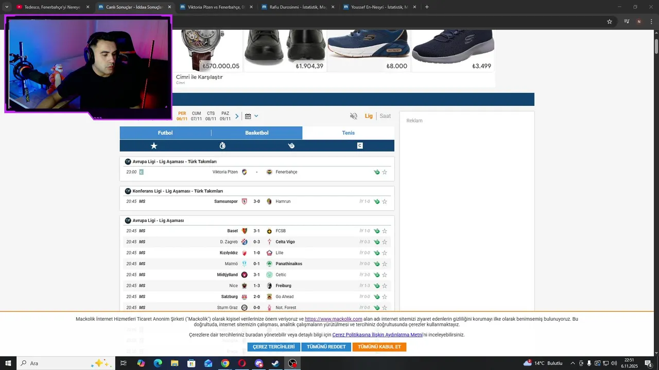Open the Avrupa Ligi - Türk Takımları league header
The height and width of the screenshot is (370, 659).
coord(175,162)
